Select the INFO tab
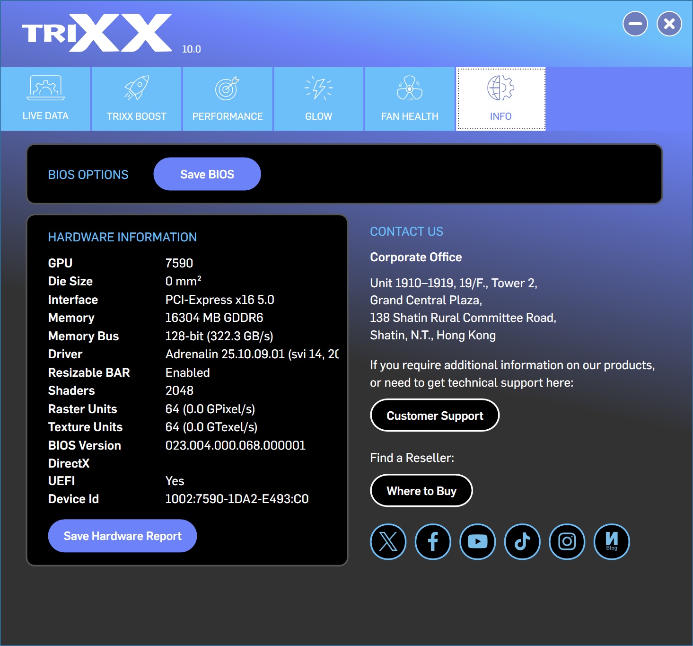The image size is (693, 646). click(501, 99)
